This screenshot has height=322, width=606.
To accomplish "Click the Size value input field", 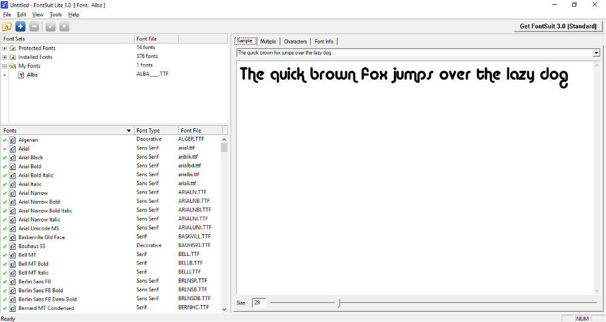I will (x=259, y=303).
